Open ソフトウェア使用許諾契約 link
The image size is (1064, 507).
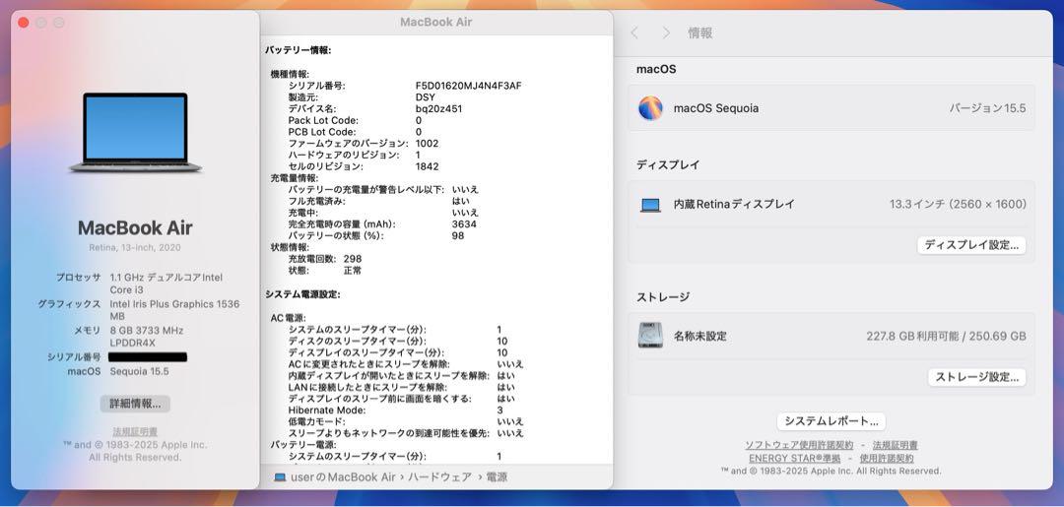tap(799, 445)
